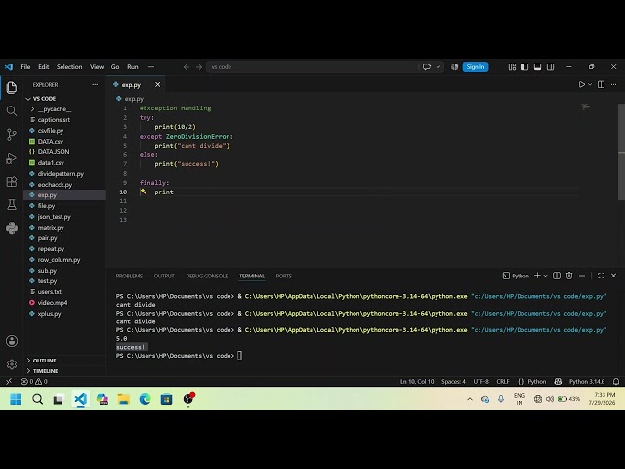
Task: Click CRLF end of line status entry
Action: coord(503,382)
